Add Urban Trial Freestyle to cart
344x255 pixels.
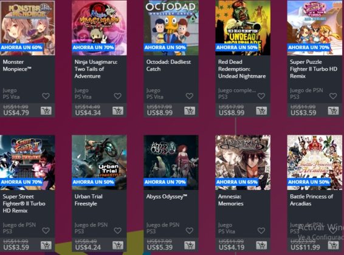(118, 245)
